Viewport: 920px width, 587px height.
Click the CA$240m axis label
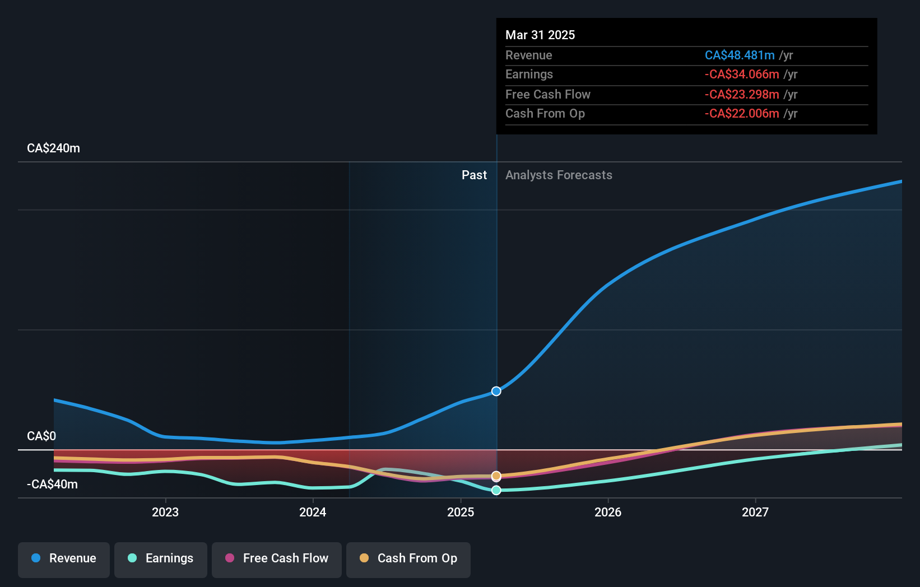coord(53,148)
